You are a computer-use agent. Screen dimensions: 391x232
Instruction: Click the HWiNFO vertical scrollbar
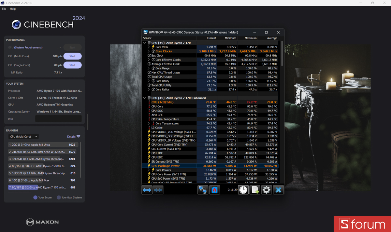(x=282, y=54)
